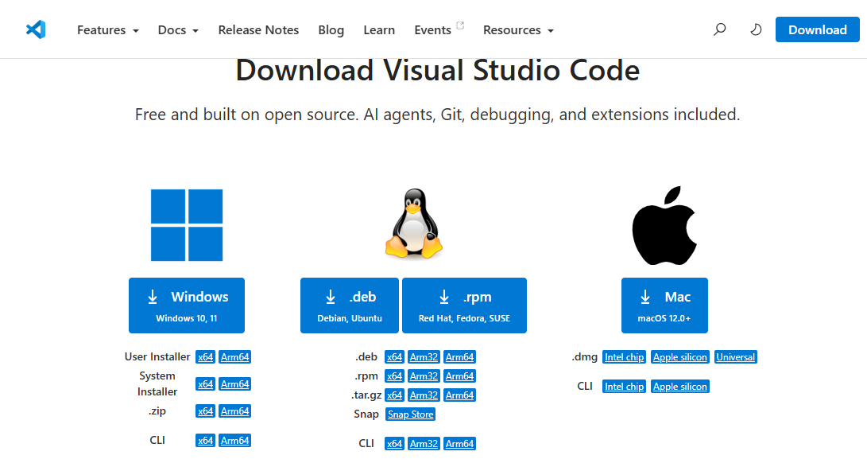Expand the Resources dropdown menu
Viewport: 867px width, 467px height.
(518, 30)
